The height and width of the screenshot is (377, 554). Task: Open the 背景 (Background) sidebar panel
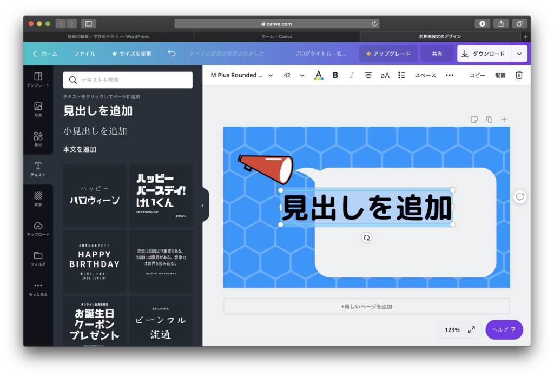(38, 199)
